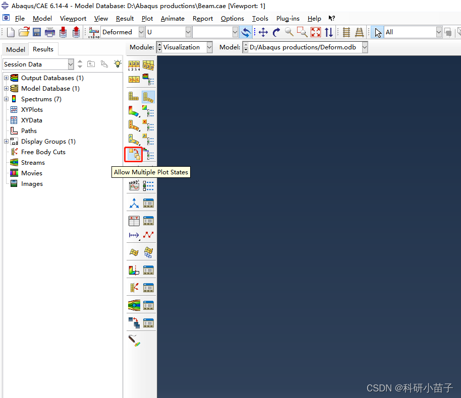The height and width of the screenshot is (398, 461).
Task: Click the Pan View arrows icon
Action: point(263,32)
